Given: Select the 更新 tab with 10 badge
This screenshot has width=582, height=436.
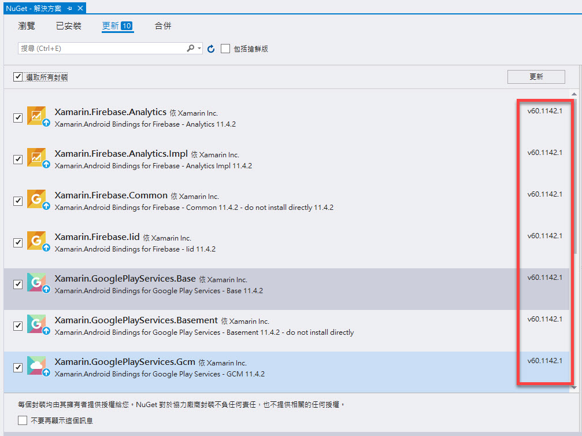Looking at the screenshot, I should point(117,25).
